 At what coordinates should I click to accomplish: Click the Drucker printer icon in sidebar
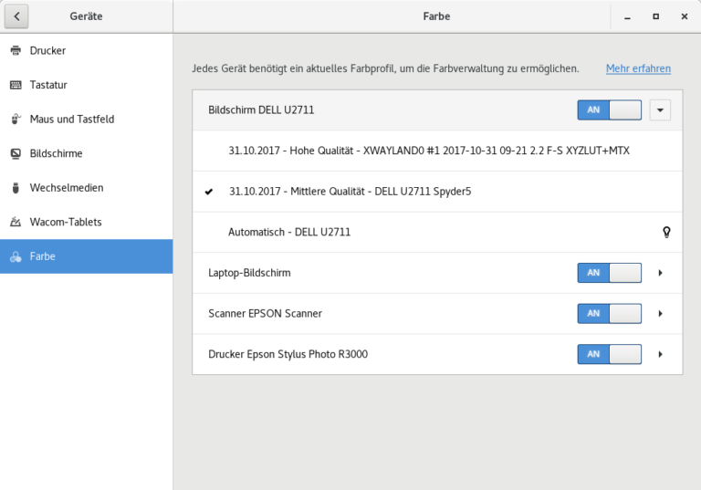(x=16, y=50)
